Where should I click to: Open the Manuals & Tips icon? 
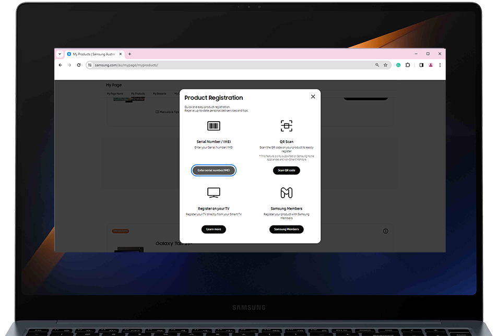pos(158,112)
